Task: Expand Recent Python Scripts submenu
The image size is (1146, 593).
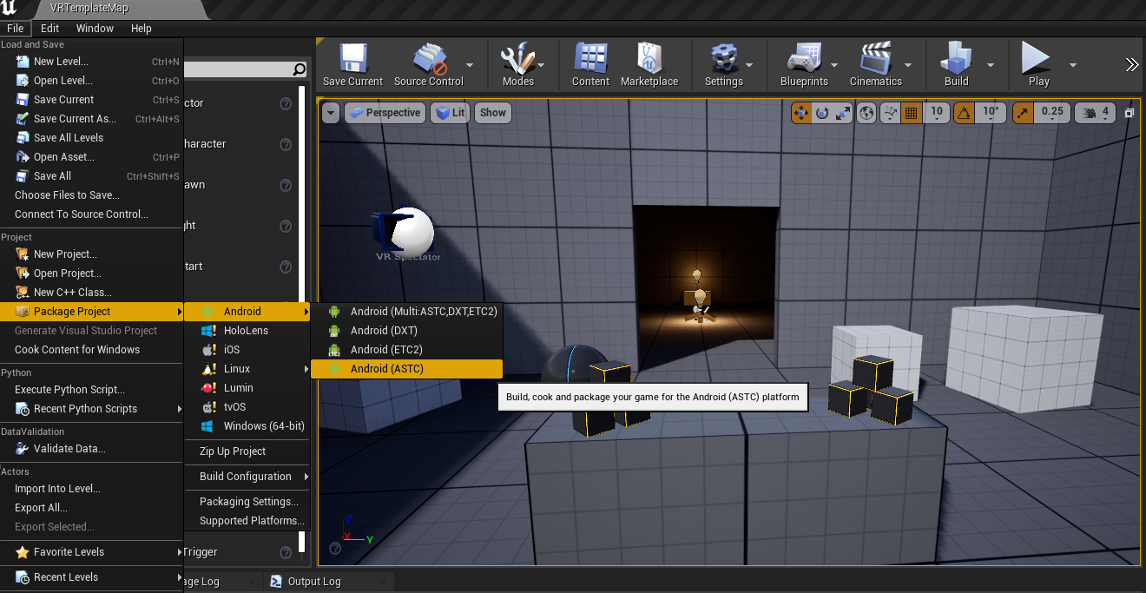Action: [x=92, y=409]
